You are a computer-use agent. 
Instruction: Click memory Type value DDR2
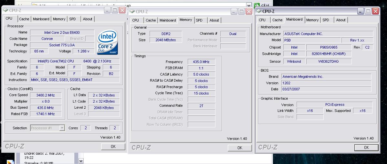click(166, 34)
